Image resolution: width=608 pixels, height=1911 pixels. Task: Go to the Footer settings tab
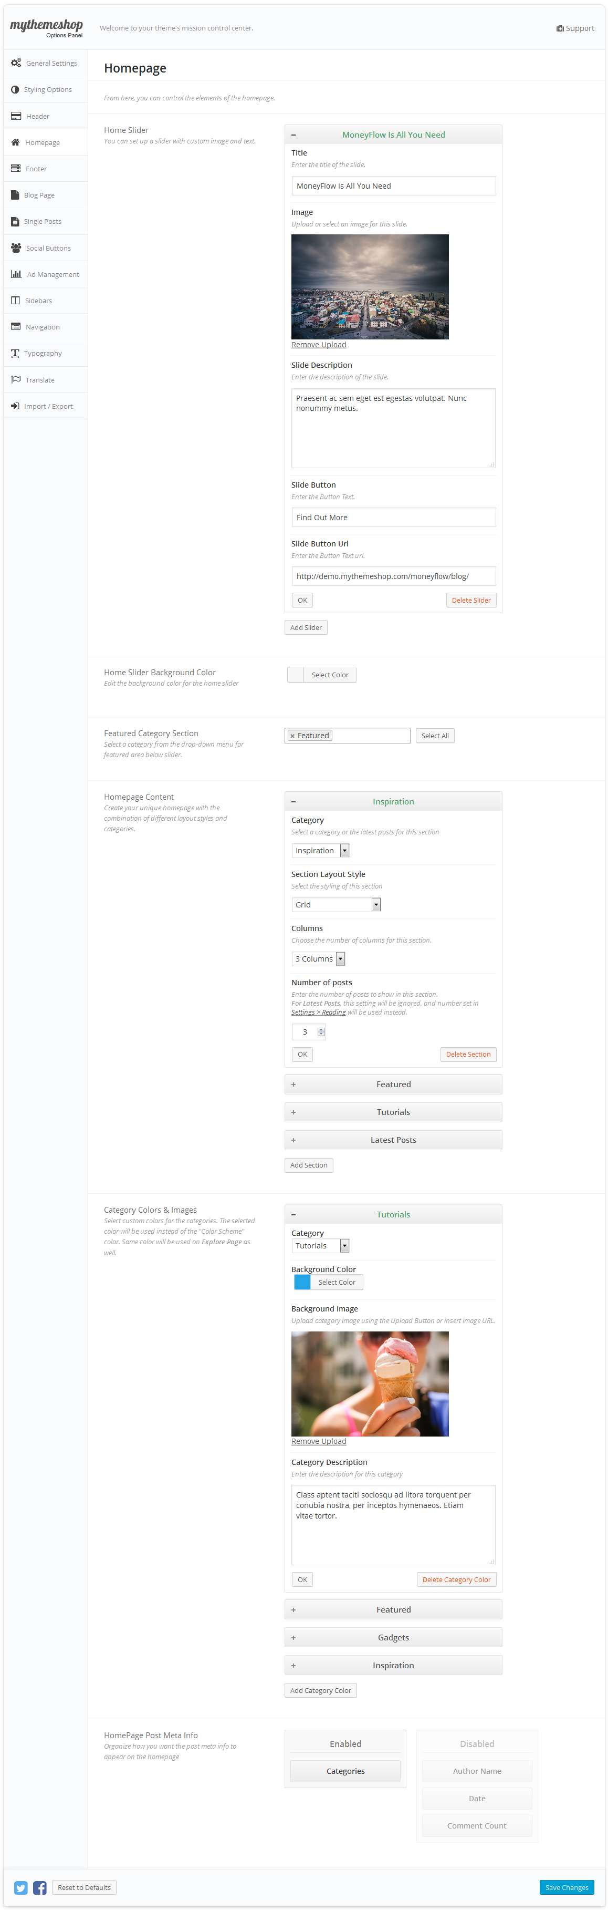point(36,169)
